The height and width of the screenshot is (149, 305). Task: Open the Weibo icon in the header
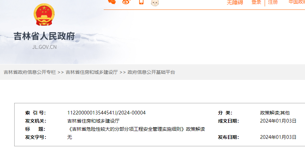(126, 2)
